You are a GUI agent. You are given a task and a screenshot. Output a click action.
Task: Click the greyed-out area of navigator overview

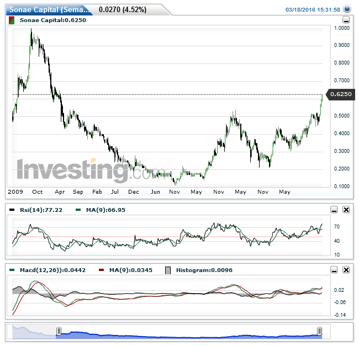34,332
